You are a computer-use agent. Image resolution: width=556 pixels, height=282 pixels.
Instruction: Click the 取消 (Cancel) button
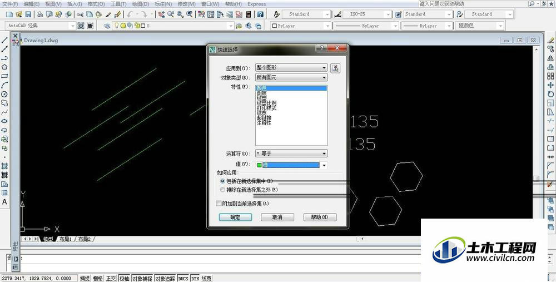(x=277, y=217)
